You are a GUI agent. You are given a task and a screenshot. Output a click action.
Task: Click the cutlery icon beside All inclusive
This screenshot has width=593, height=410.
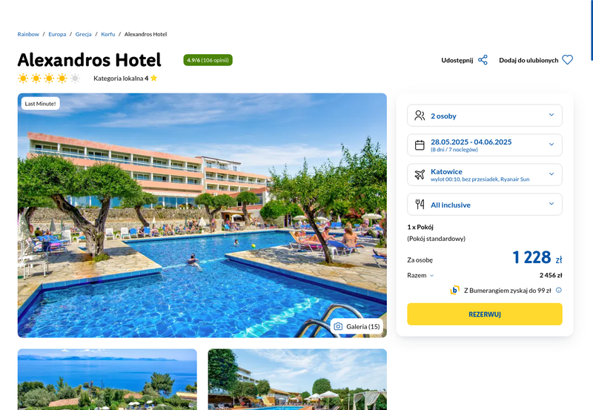click(420, 204)
